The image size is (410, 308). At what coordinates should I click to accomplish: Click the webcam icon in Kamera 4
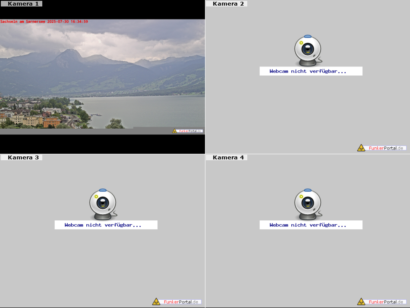[308, 204]
